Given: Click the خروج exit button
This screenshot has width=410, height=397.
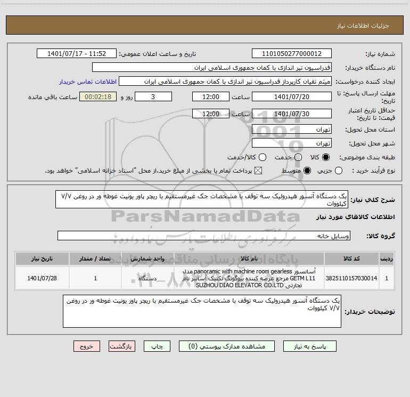Looking at the screenshot, I should pos(87,346).
